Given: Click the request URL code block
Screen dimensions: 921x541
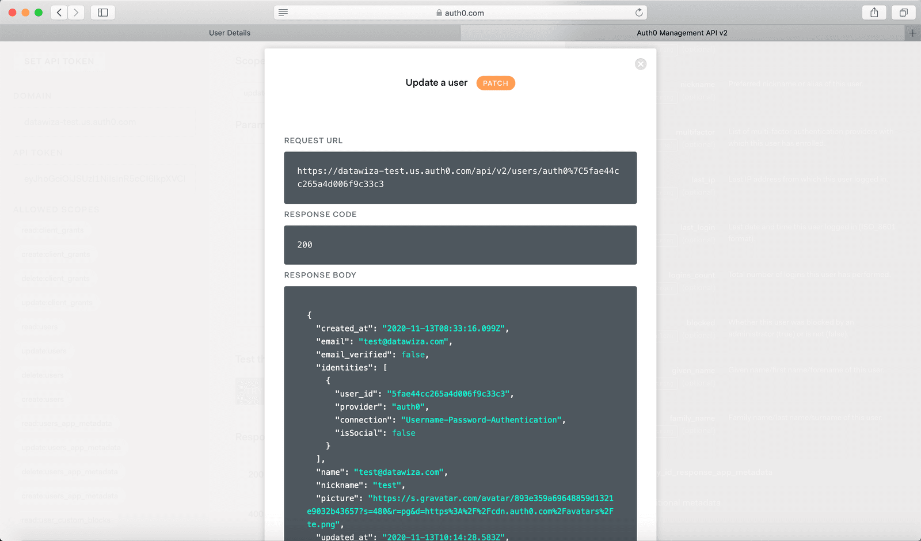Looking at the screenshot, I should pyautogui.click(x=461, y=178).
